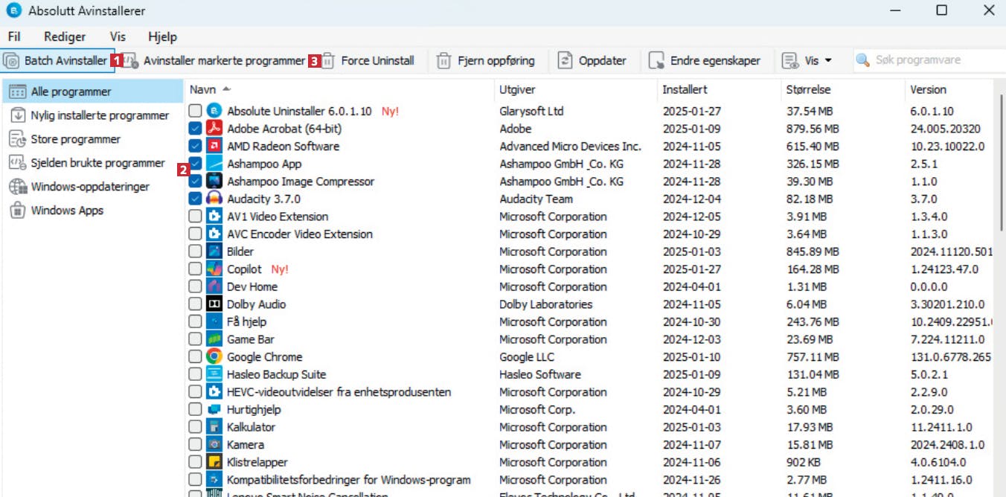Click the Game Bar icon
This screenshot has width=1006, height=497.
214,339
